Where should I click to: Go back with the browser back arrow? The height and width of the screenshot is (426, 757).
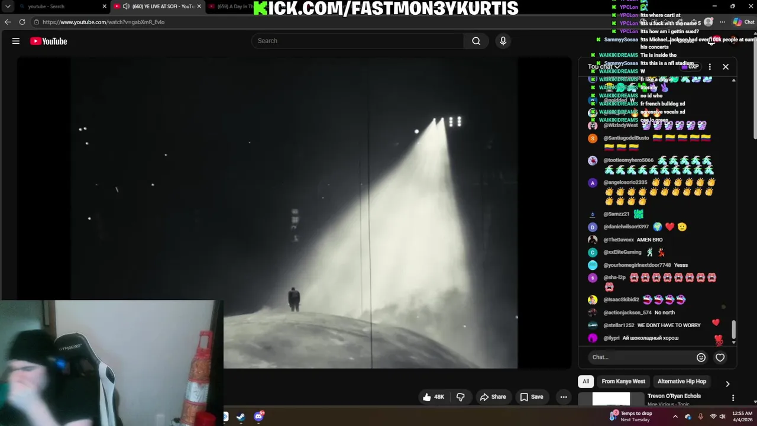coord(8,22)
